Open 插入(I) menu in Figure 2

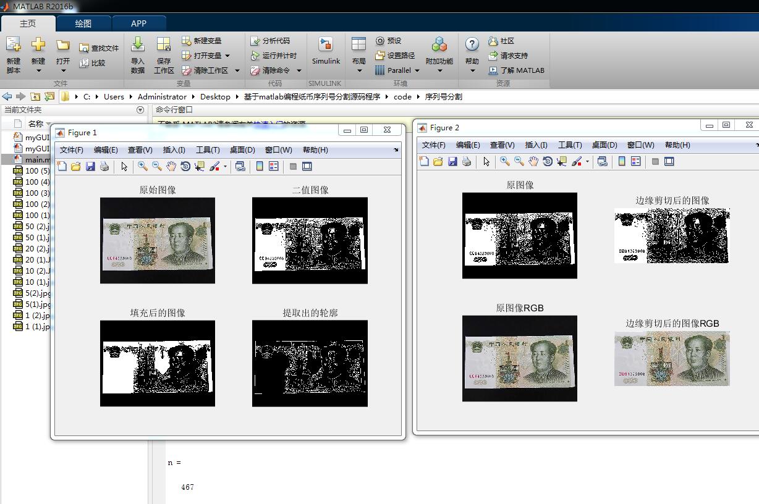(536, 145)
